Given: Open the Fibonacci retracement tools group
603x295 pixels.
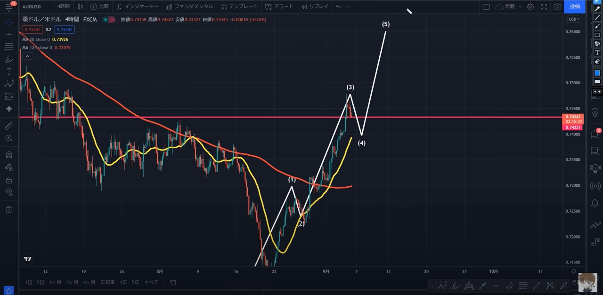Looking at the screenshot, I should pyautogui.click(x=8, y=47).
